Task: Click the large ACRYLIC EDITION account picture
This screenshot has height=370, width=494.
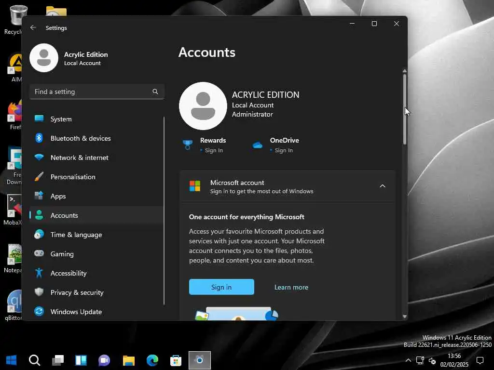Action: pos(203,106)
